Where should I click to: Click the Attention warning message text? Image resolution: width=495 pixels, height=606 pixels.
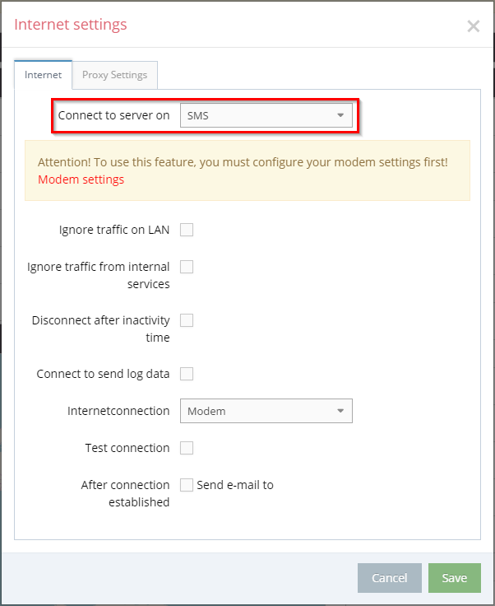243,162
